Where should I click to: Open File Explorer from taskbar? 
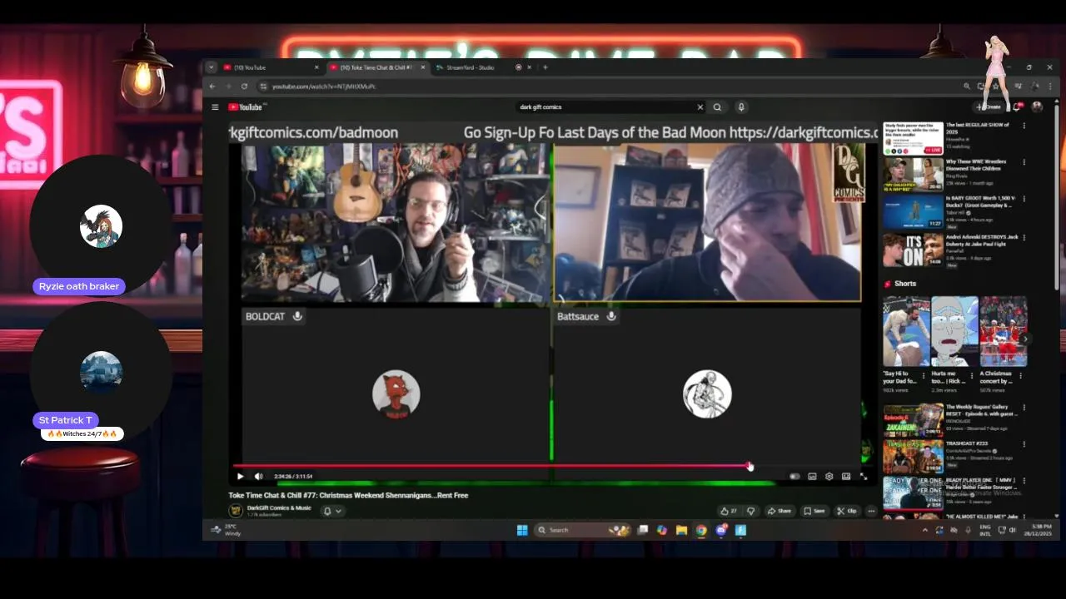[681, 530]
